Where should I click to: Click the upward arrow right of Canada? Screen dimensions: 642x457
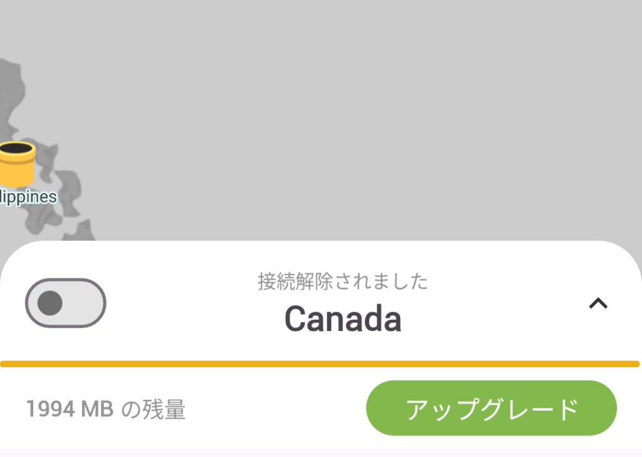pos(597,303)
